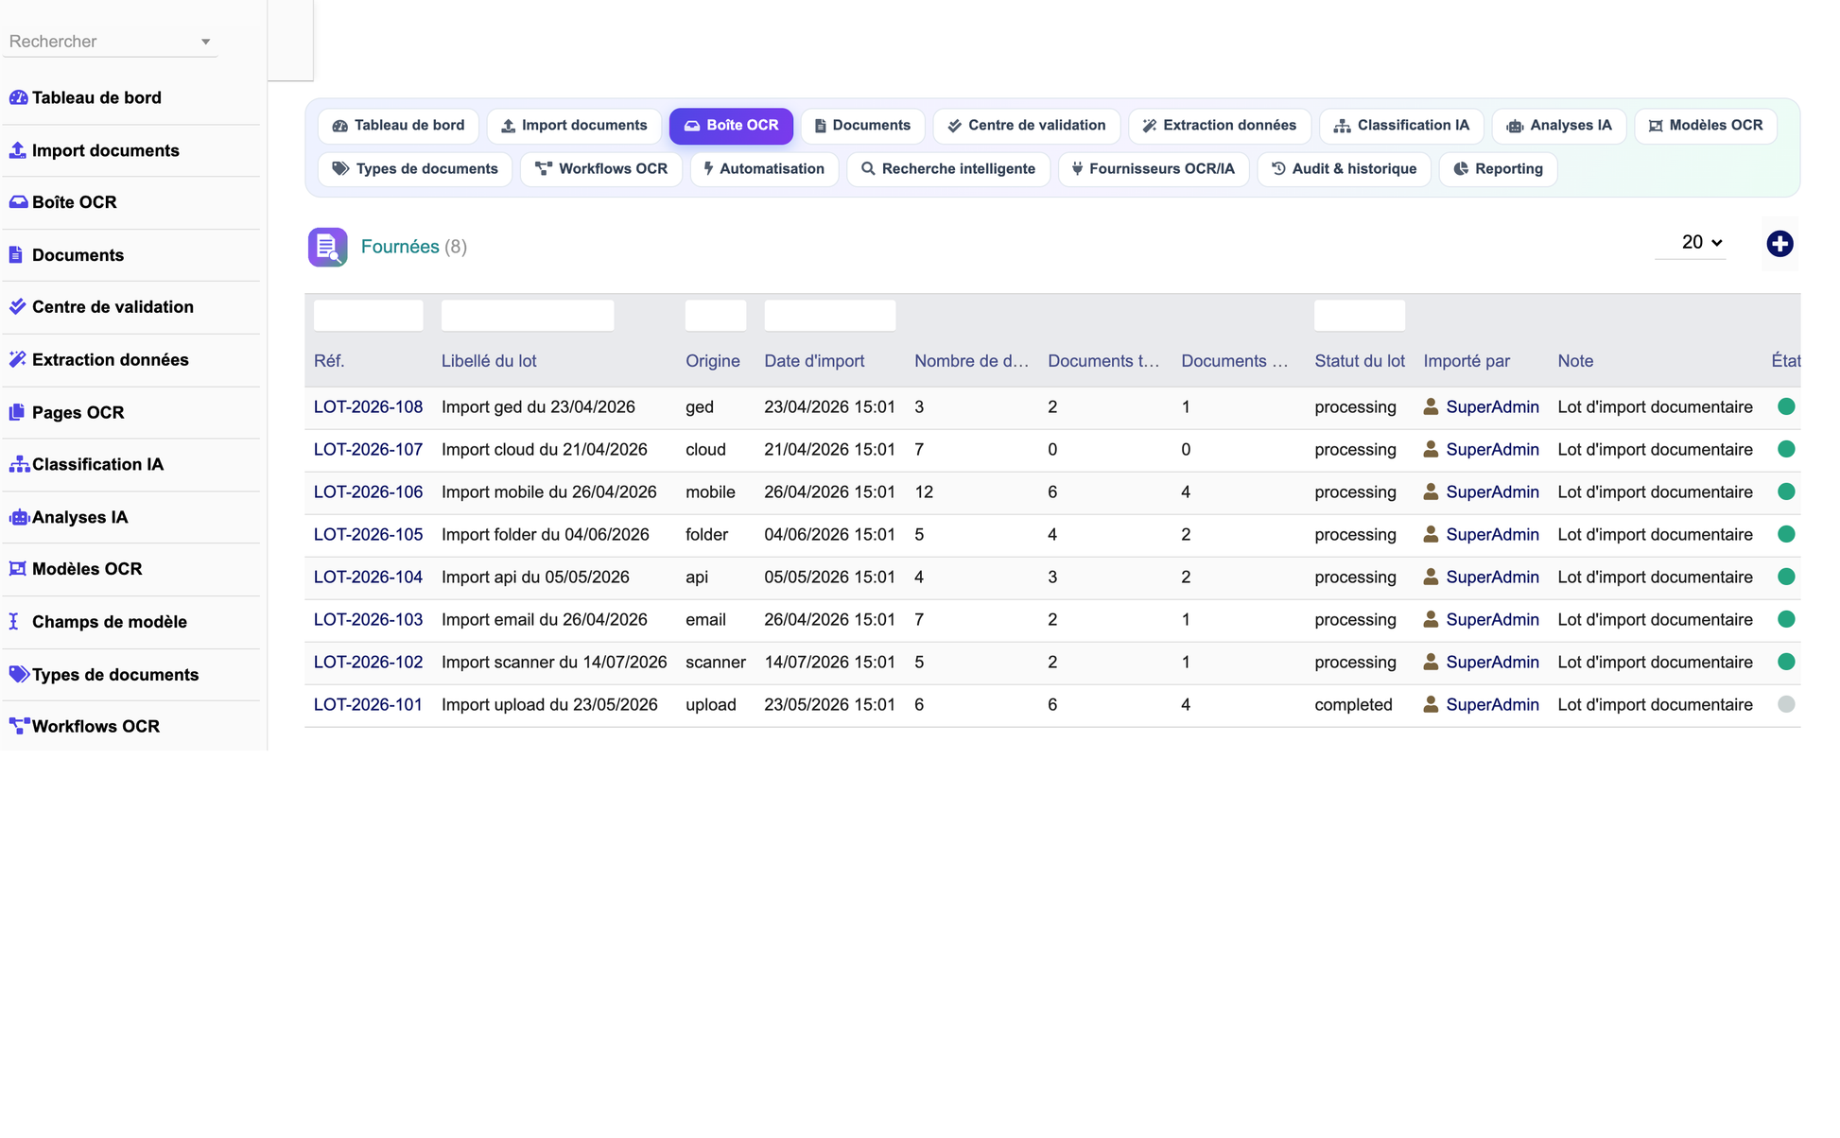1840x1138 pixels.
Task: Click the Libellé du lot filter field
Action: [x=528, y=316]
